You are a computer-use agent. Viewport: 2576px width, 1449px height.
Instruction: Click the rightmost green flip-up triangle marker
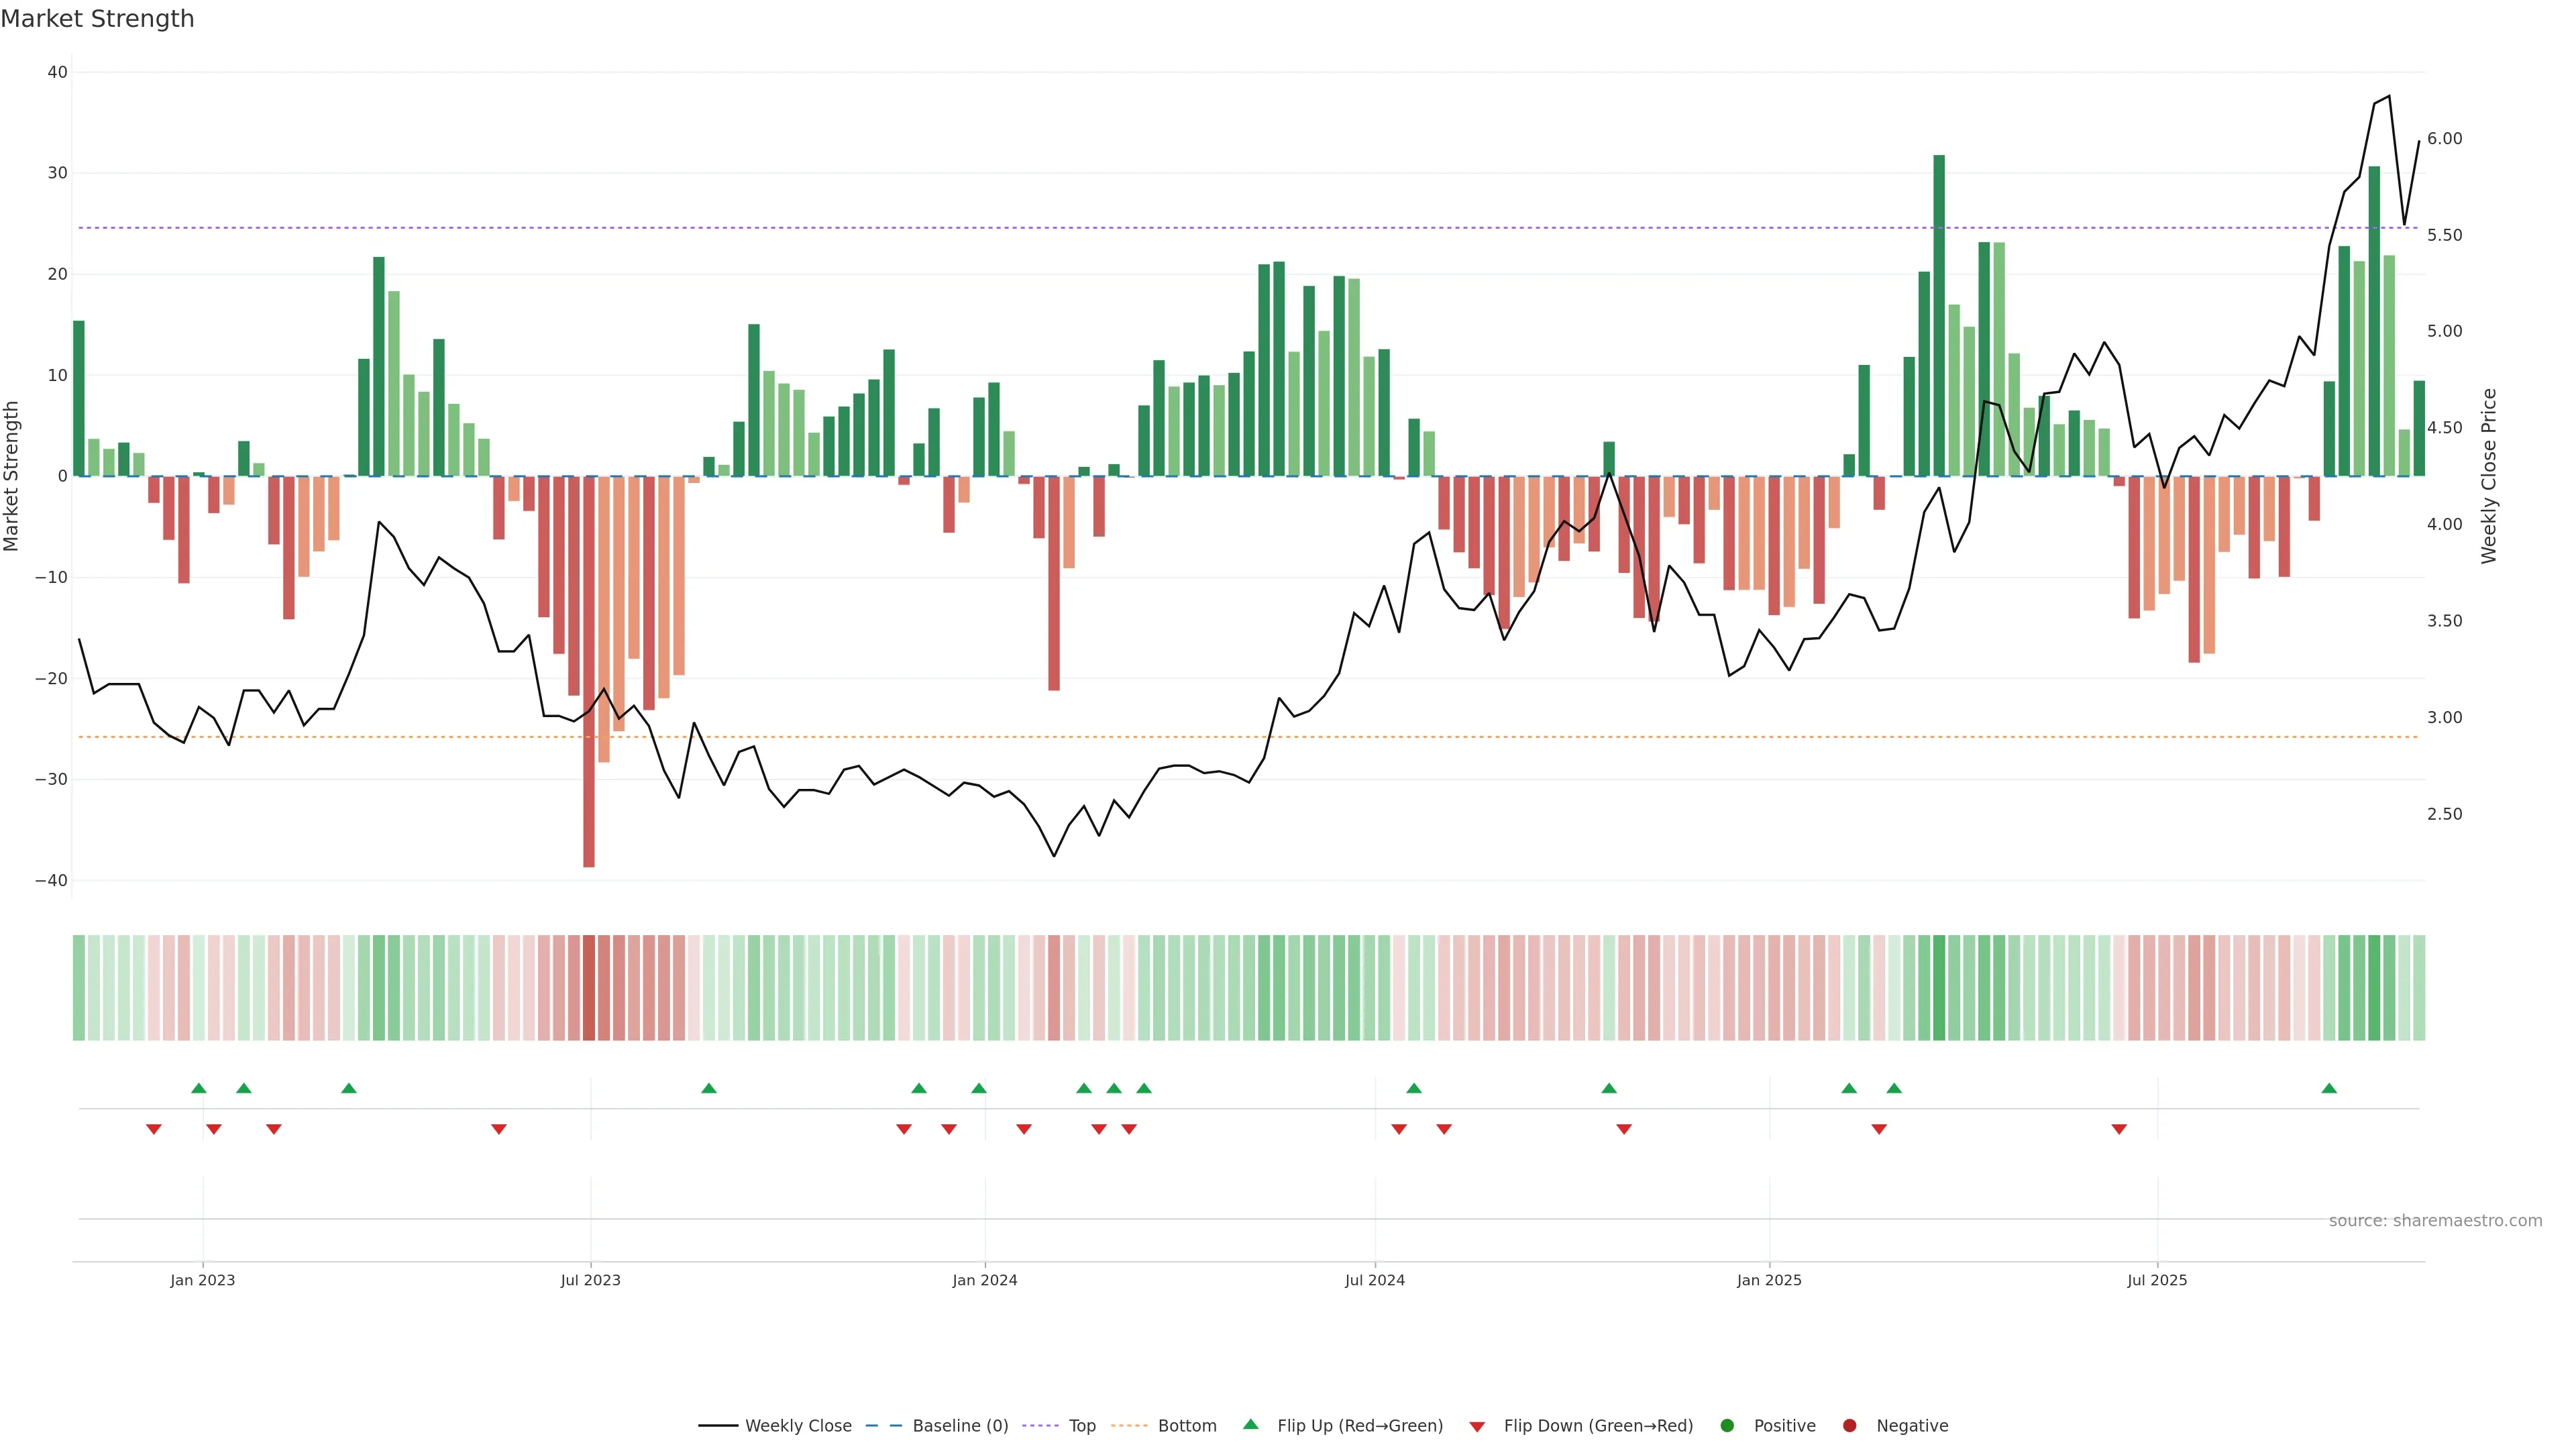[x=2329, y=1088]
